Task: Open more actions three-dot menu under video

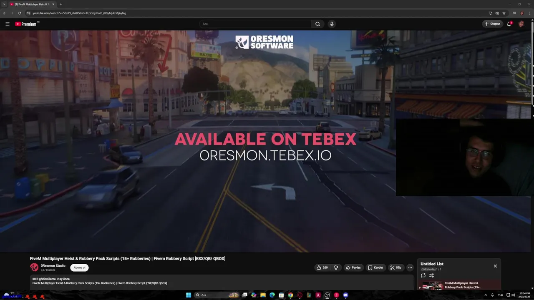Action: (x=410, y=267)
